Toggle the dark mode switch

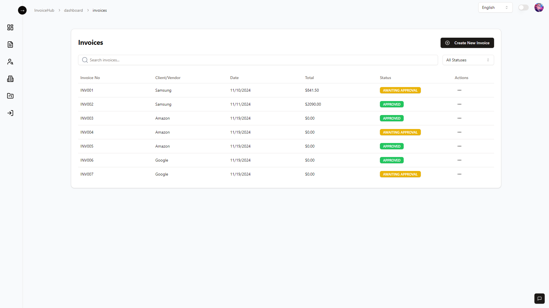click(523, 7)
